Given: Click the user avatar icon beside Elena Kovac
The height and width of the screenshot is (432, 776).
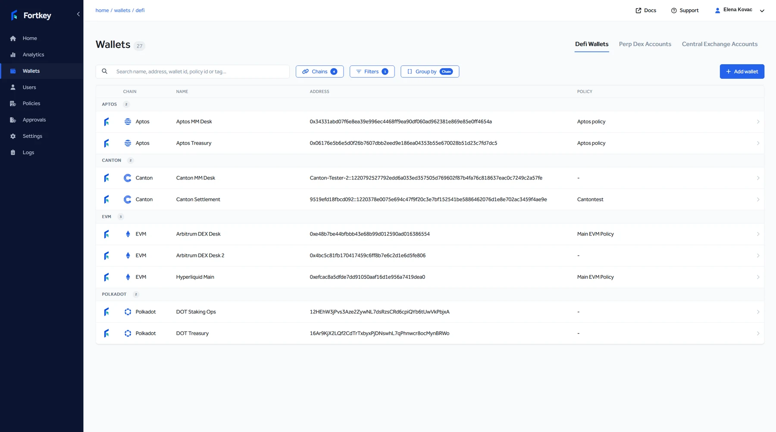Looking at the screenshot, I should 717,10.
